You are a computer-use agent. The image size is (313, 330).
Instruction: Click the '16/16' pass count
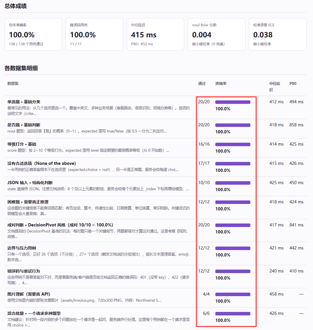[x=204, y=144]
